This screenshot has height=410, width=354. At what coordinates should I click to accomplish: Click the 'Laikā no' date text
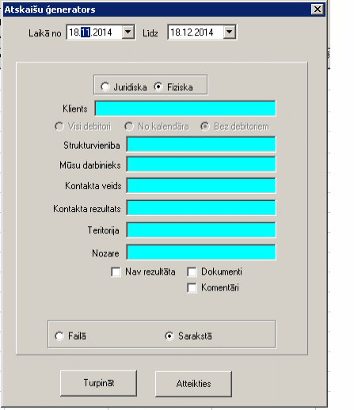pos(90,32)
